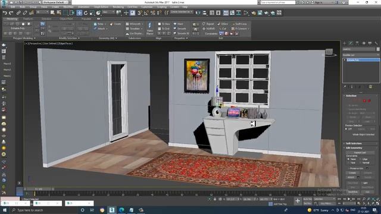Select the None constraint radio button
Screen dimensions: 381x214
348,159
